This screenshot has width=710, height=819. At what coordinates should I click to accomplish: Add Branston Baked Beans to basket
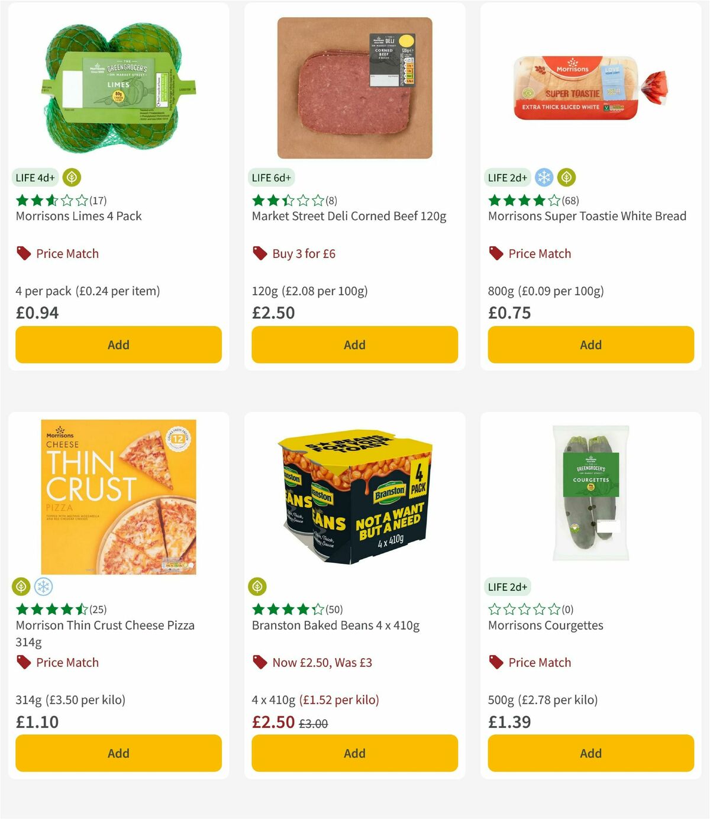pyautogui.click(x=354, y=753)
